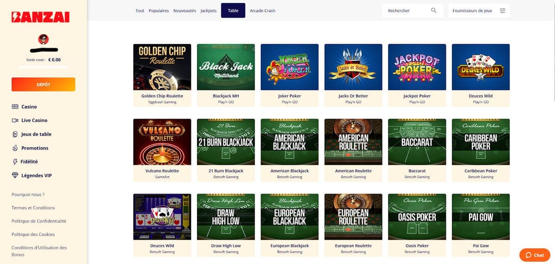Click the 'Golden Chip Roulette' title text
Viewport: 555px width, 264px height.
[162, 96]
